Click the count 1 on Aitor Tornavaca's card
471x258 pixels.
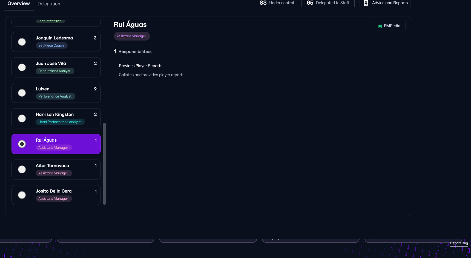[x=96, y=166]
